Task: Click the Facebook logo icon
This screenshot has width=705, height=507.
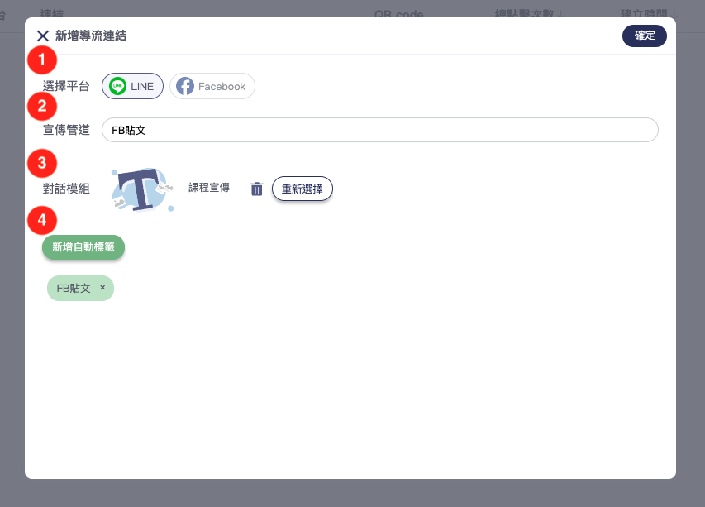Action: (x=185, y=86)
